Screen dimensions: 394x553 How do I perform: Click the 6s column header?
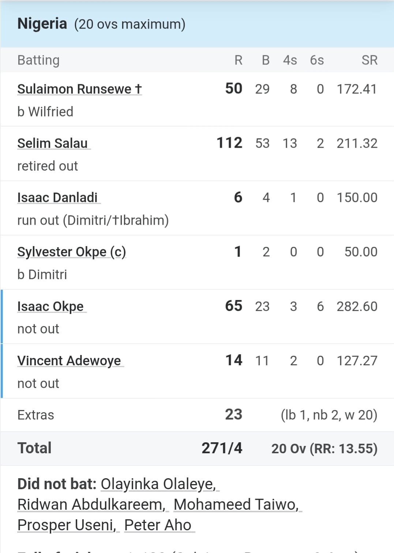point(317,60)
